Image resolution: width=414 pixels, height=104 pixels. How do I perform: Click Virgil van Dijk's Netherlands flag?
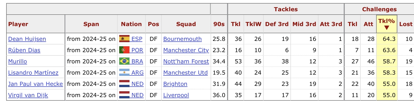[124, 95]
